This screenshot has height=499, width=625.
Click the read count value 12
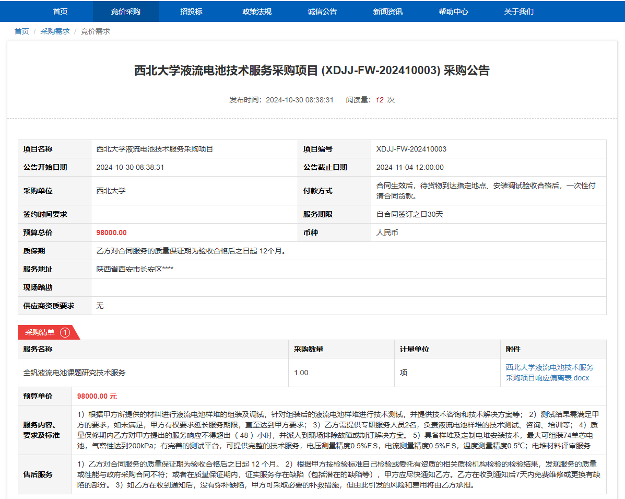point(380,100)
